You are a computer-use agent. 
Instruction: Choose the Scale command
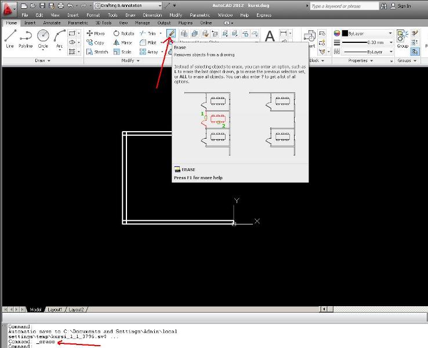click(x=122, y=52)
